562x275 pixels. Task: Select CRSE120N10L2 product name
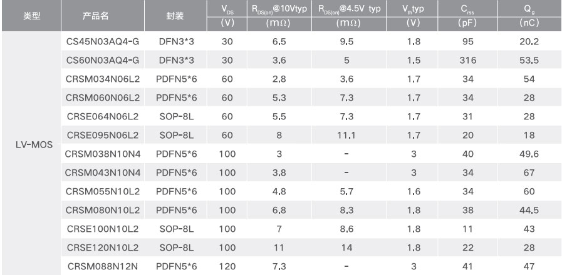click(103, 247)
